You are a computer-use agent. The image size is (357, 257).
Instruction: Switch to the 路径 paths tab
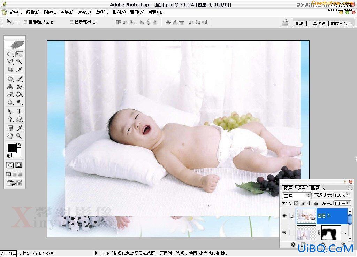(x=315, y=188)
